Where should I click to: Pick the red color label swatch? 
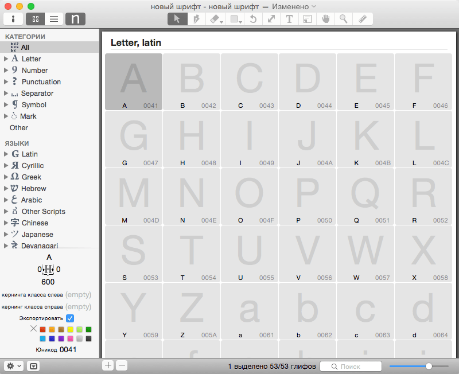pyautogui.click(x=42, y=329)
